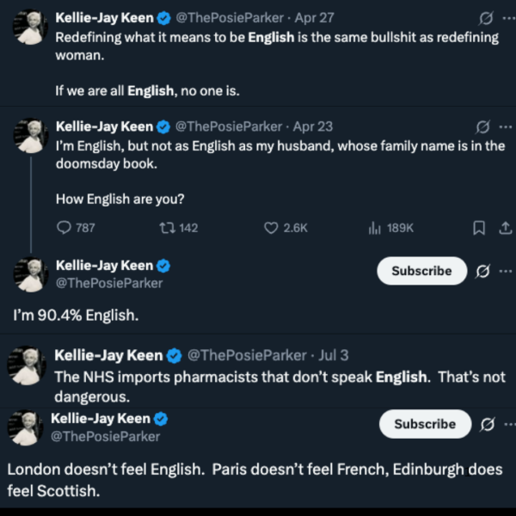The height and width of the screenshot is (516, 516).
Task: Bookmark the 'How English are you?' tweet
Action: [x=480, y=228]
